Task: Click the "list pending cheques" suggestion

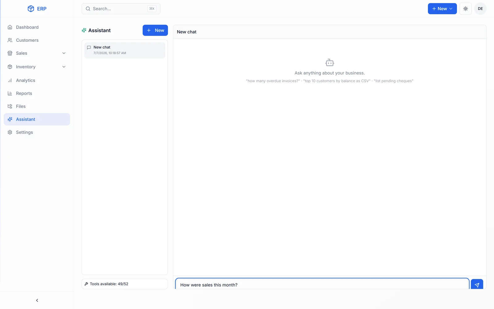Action: click(394, 81)
